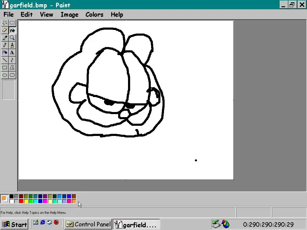This screenshot has width=307, height=230.
Task: Click the third quick launch icon beside Internet Explorer
Action: 49,223
